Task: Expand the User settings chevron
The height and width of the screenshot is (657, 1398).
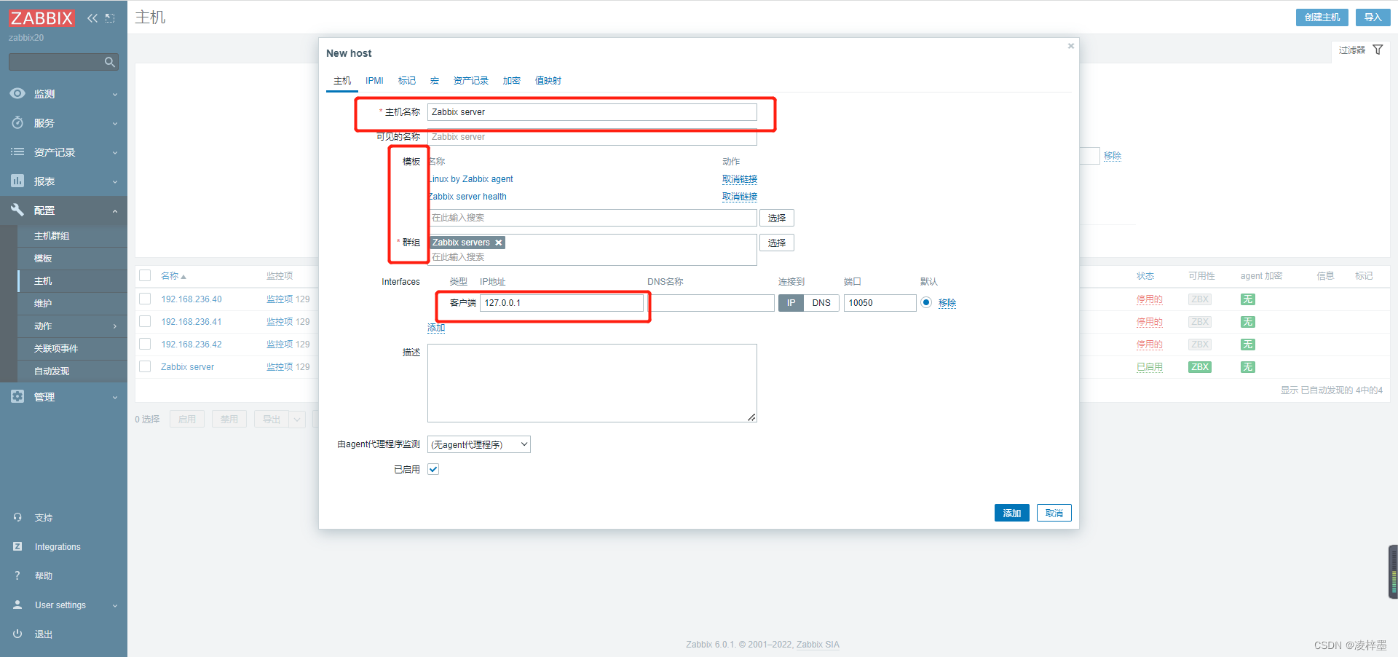Action: [115, 606]
